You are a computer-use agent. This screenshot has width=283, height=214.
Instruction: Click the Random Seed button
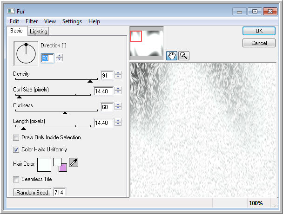tap(32, 192)
